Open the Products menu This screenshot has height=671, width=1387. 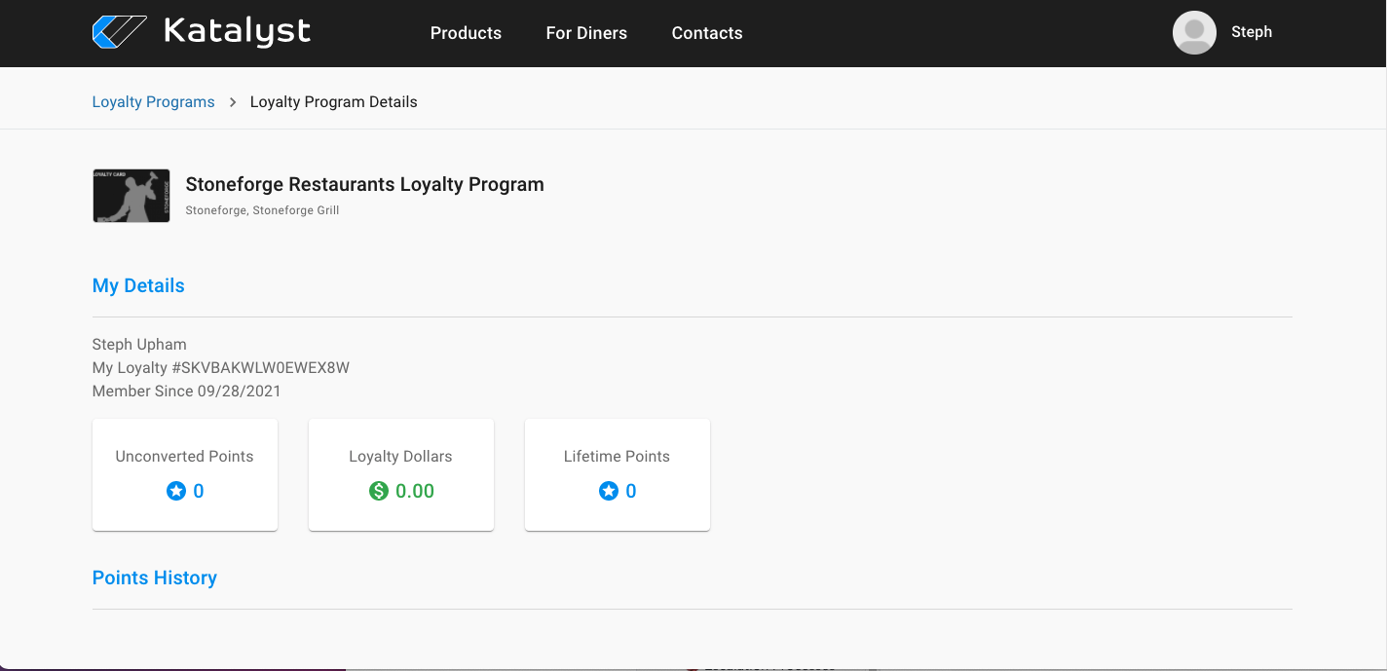click(x=466, y=33)
